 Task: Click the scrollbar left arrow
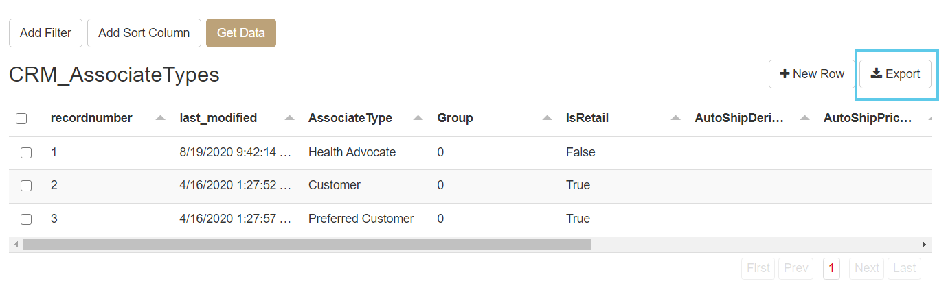[16, 244]
